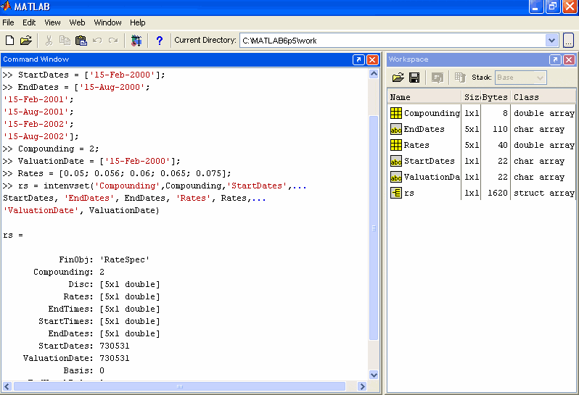Click 'ValuationDate: 730531' output line
The height and width of the screenshot is (395, 579).
(x=76, y=358)
